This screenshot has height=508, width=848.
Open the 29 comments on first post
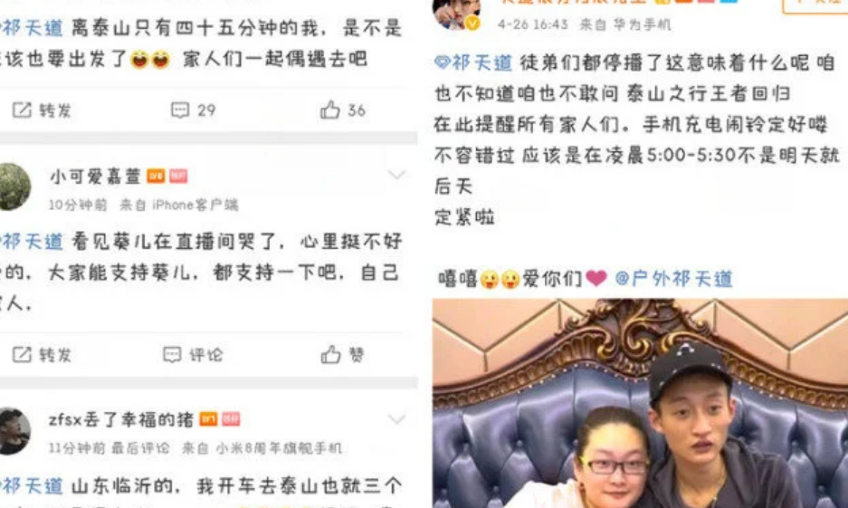[x=193, y=110]
